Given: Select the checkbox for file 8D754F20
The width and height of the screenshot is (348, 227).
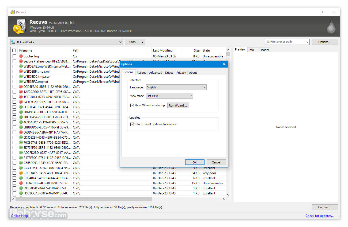Looking at the screenshot, I should pyautogui.click(x=14, y=148).
